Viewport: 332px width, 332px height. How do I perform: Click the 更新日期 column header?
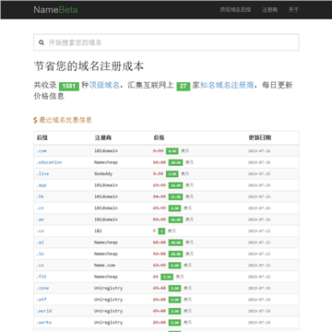tap(260, 137)
